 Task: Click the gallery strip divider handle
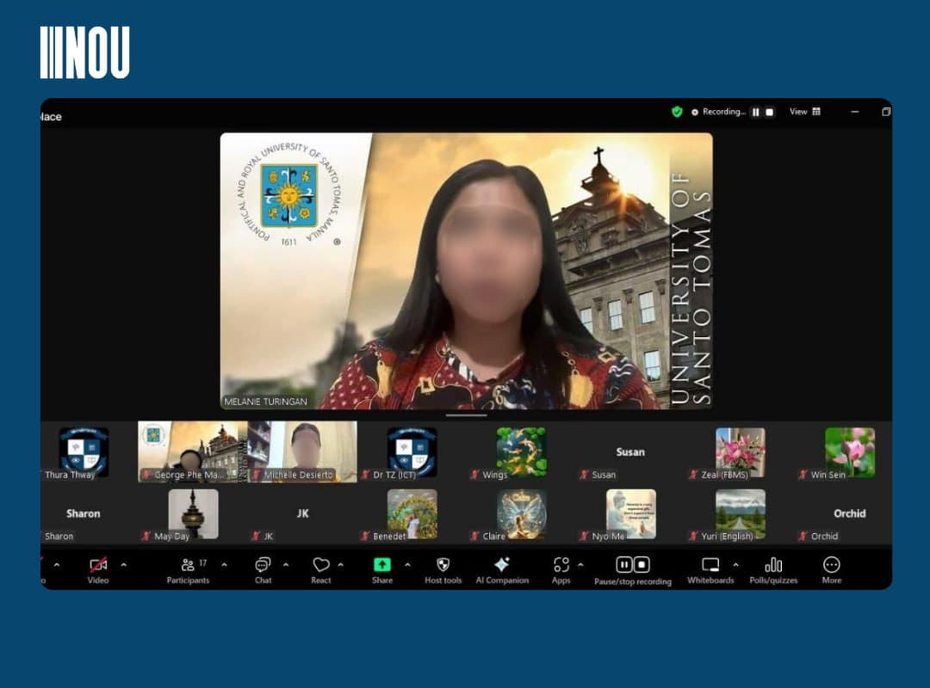click(x=466, y=415)
